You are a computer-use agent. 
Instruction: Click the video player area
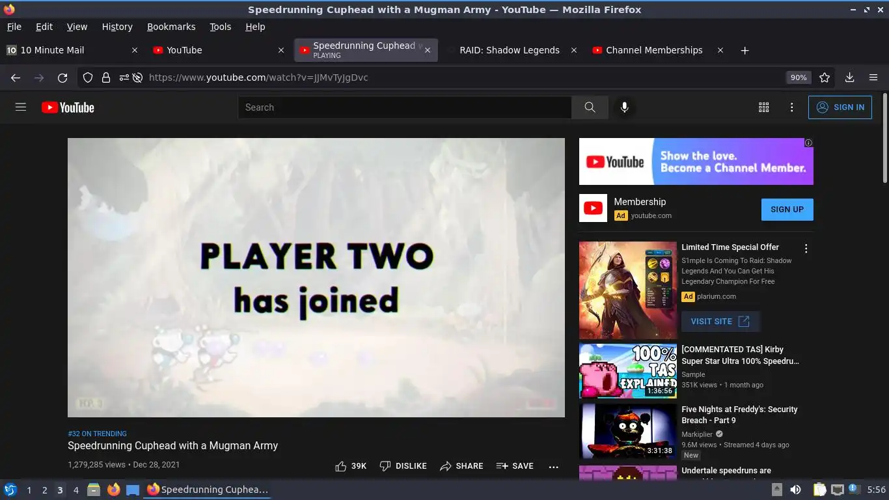pyautogui.click(x=316, y=277)
